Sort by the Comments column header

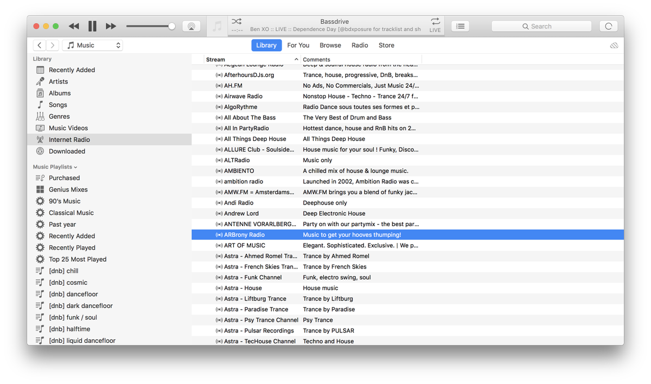point(361,60)
